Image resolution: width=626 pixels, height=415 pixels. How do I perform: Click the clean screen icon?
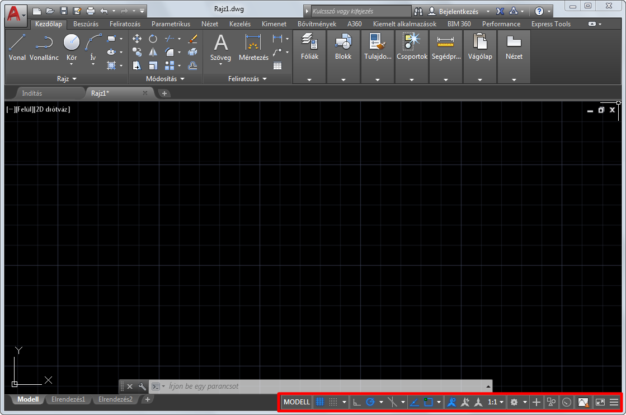[x=600, y=402]
